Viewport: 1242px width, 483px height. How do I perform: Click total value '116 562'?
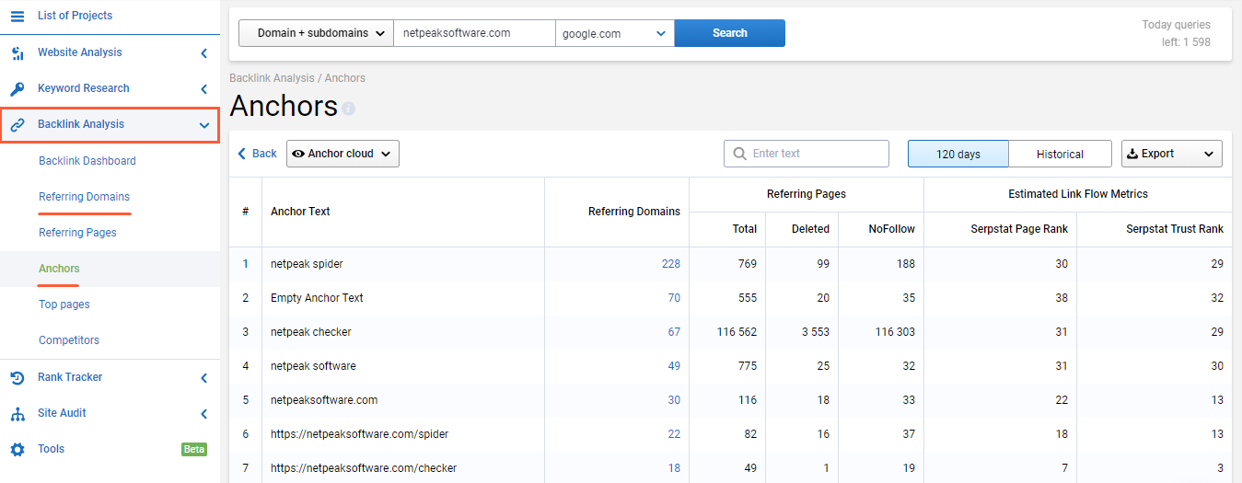point(737,332)
